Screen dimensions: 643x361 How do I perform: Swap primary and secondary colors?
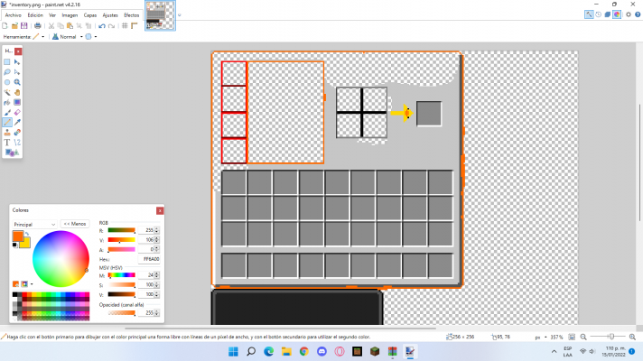pos(27,235)
